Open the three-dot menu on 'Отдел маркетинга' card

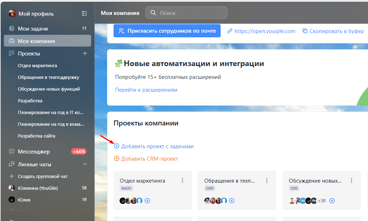click(182, 180)
